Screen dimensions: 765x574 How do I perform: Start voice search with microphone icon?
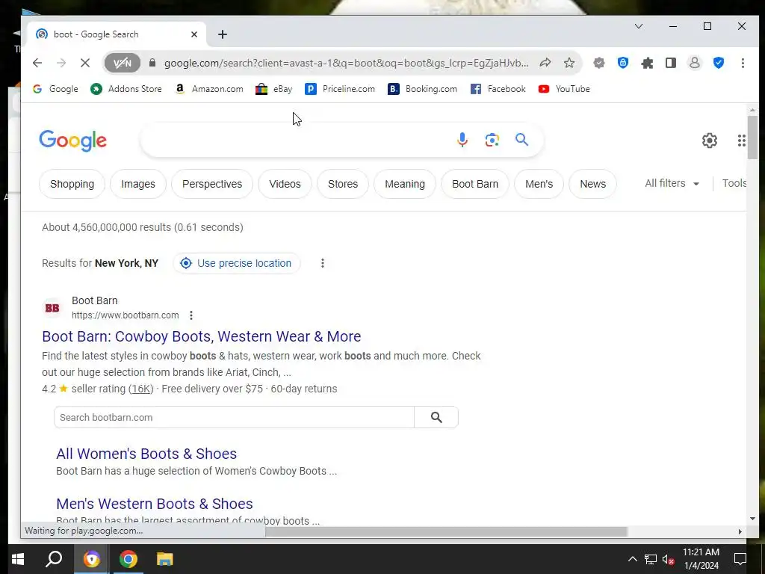tap(462, 140)
